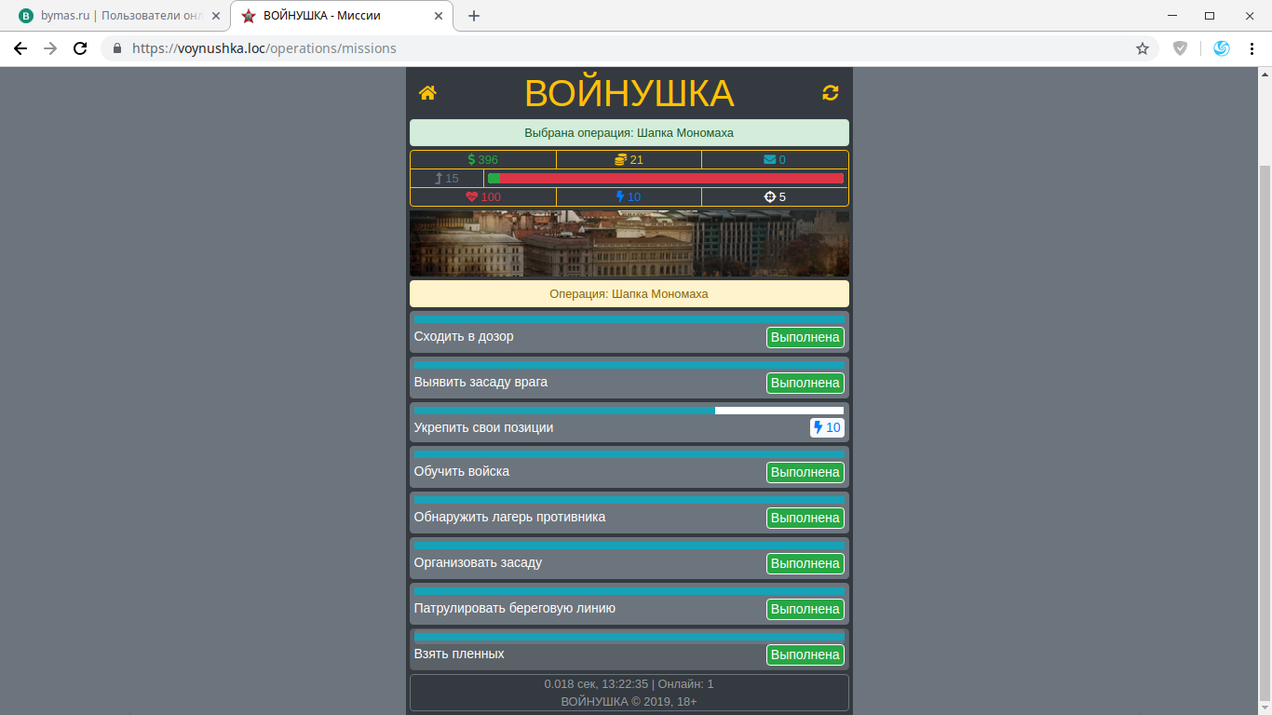Click the red heart health indicator
1272x715 pixels.
[x=482, y=196]
